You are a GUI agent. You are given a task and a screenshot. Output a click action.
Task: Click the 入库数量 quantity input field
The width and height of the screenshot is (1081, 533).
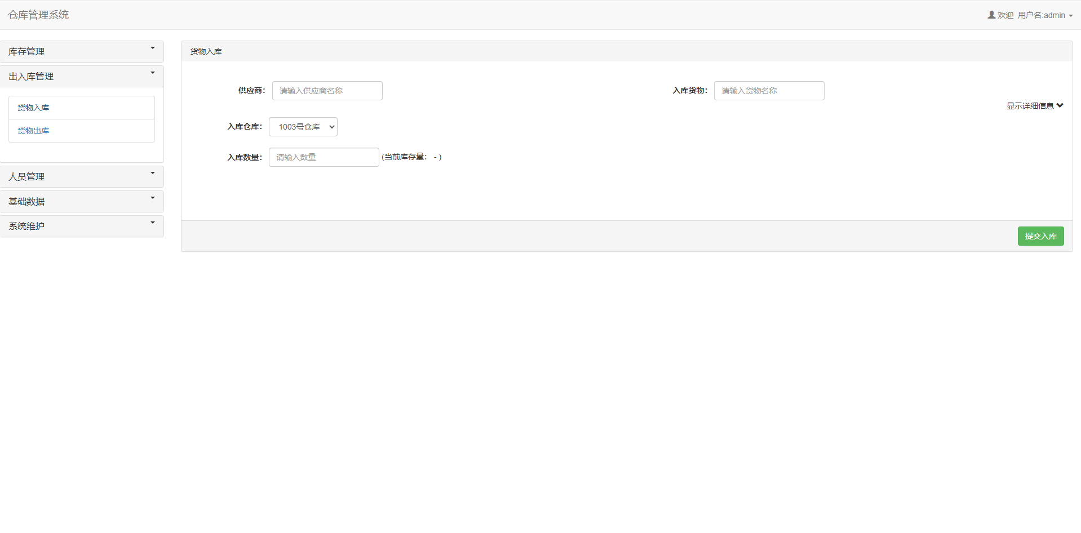324,157
